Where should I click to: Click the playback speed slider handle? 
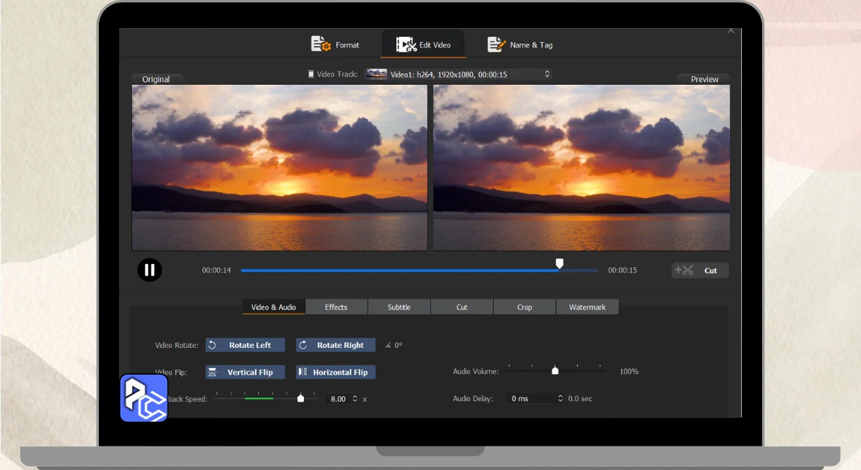pos(301,398)
